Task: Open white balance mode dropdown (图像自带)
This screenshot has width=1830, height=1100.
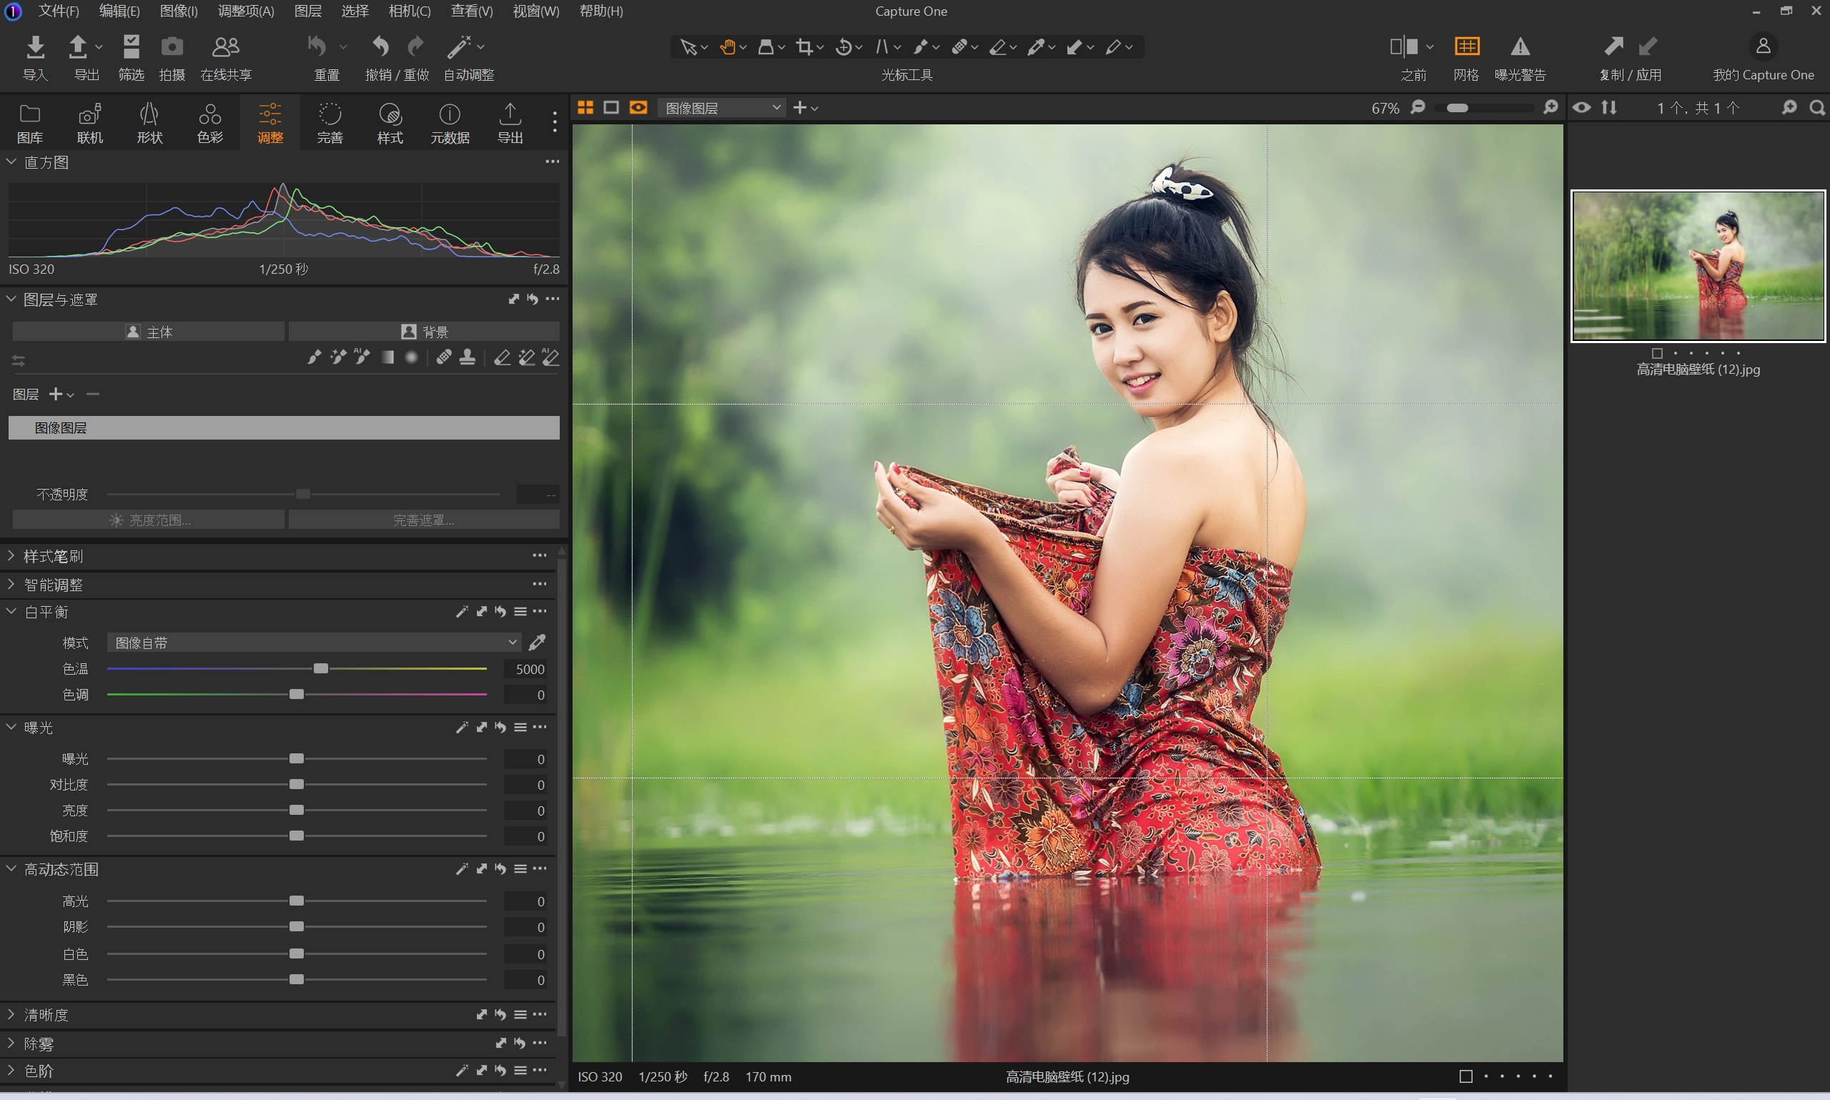Action: tap(315, 643)
